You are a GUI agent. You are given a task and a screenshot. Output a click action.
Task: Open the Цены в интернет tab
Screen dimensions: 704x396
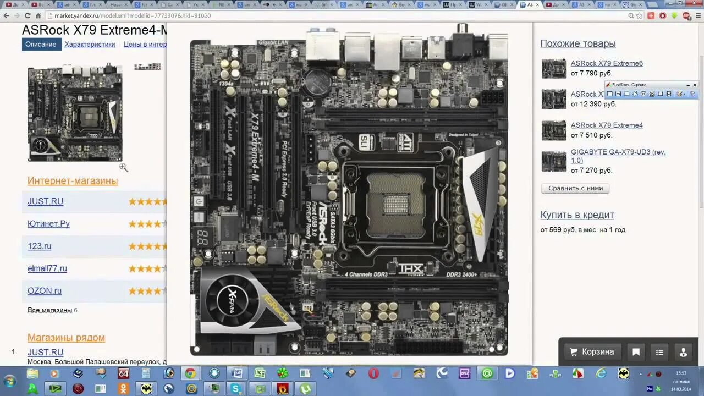(x=145, y=44)
